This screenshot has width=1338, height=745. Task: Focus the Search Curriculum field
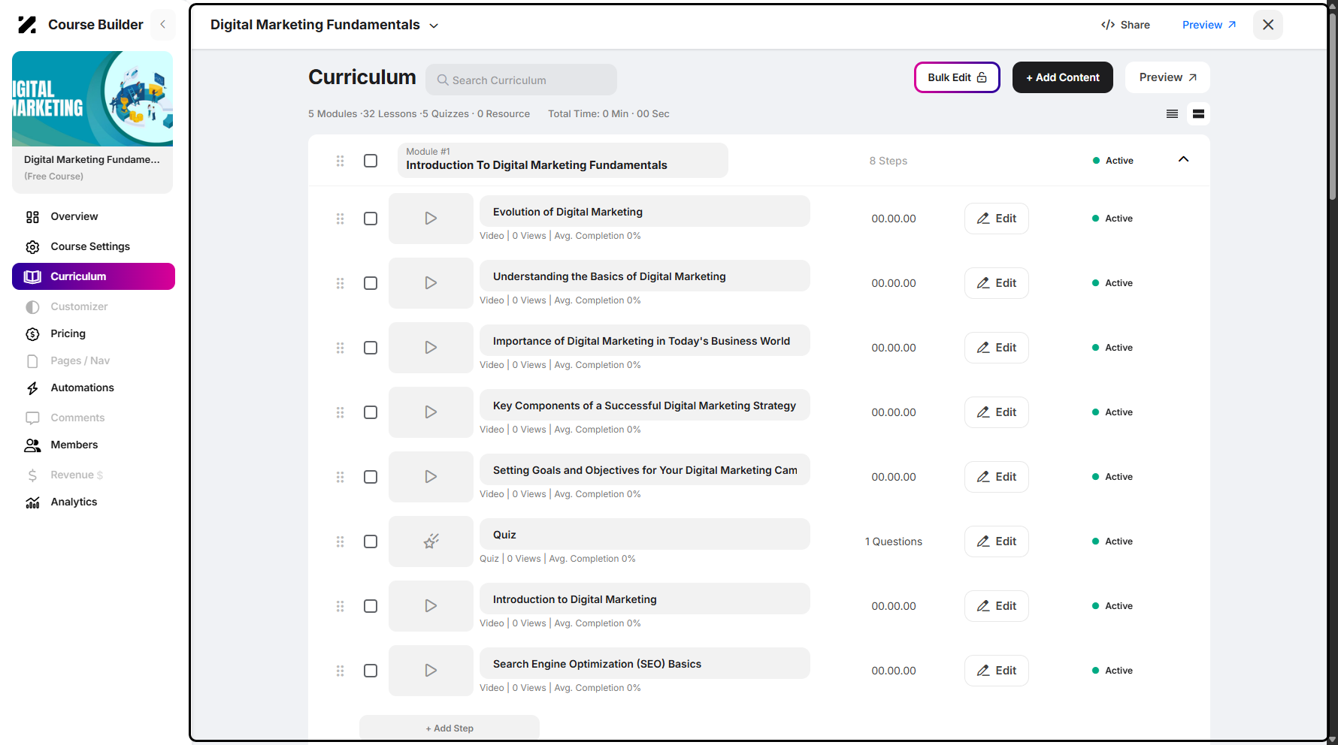tap(521, 80)
